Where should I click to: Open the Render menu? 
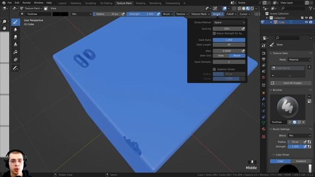click(27, 3)
